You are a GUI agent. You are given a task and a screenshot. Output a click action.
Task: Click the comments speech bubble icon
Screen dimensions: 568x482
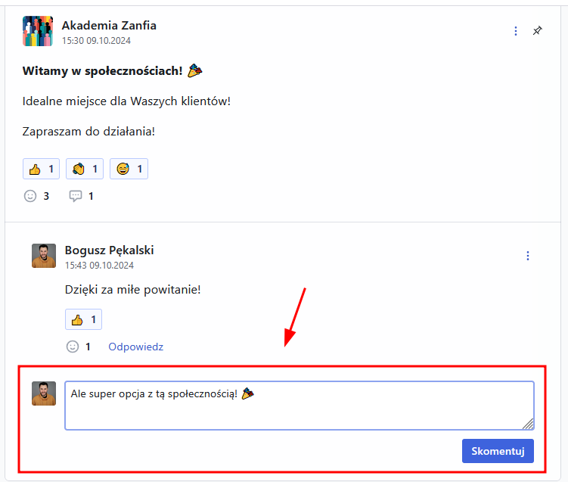pos(76,196)
